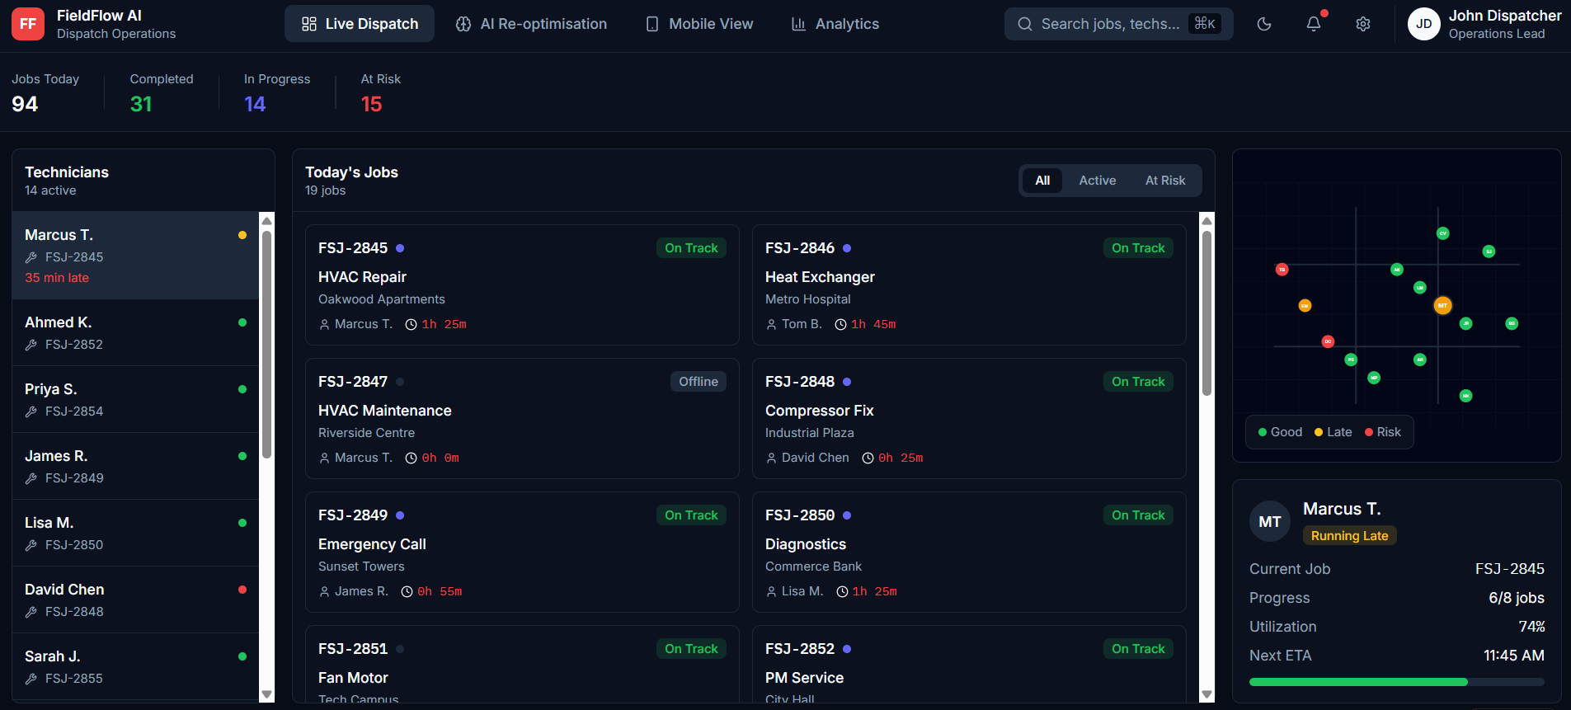1571x710 pixels.
Task: Select technician James R.
Action: tap(136, 466)
